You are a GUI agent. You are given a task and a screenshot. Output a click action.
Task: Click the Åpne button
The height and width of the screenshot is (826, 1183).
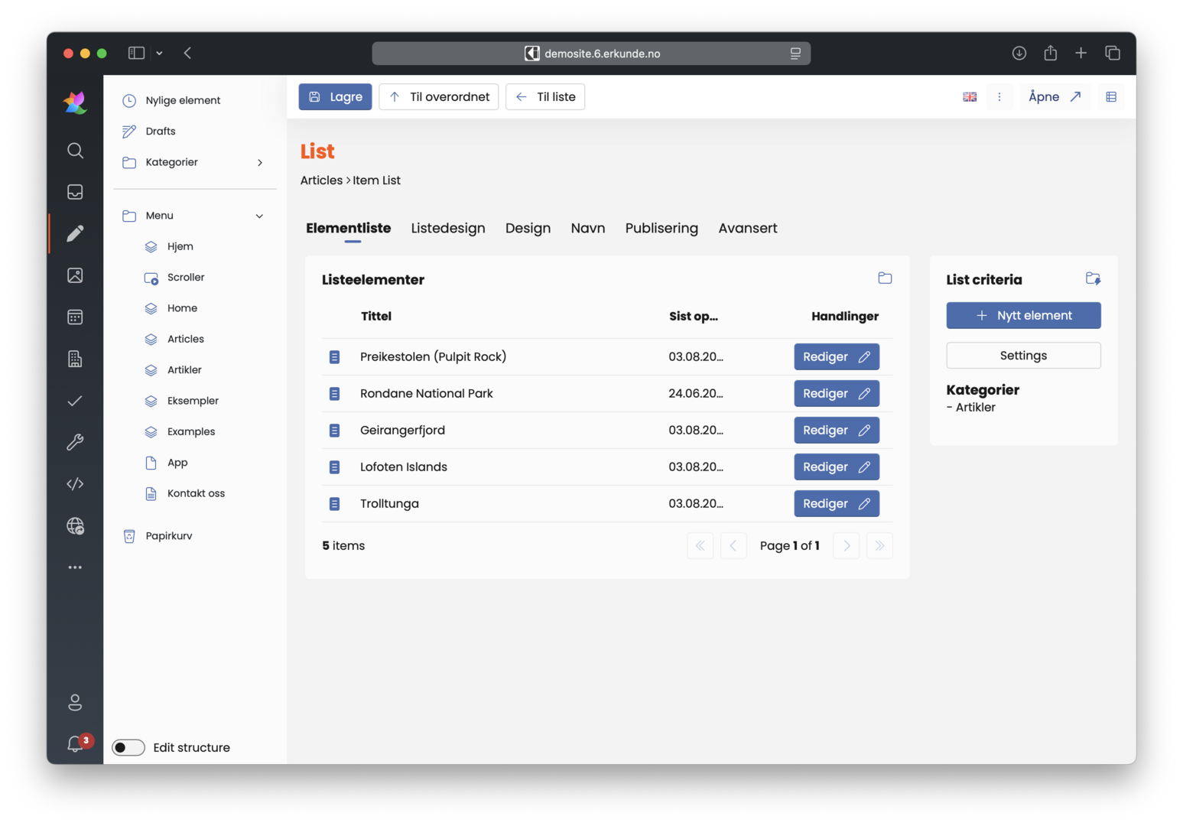click(1055, 97)
